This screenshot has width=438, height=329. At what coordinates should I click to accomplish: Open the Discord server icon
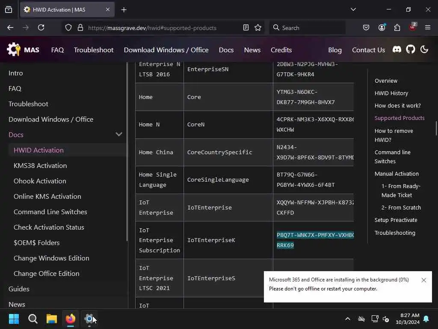coord(397,50)
